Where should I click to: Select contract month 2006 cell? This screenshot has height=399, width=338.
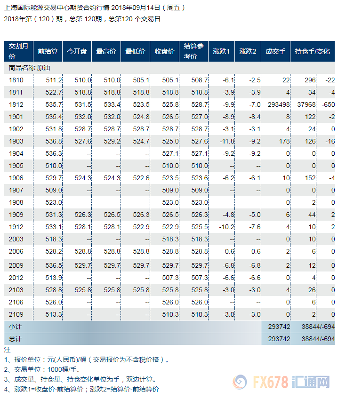click(x=16, y=251)
